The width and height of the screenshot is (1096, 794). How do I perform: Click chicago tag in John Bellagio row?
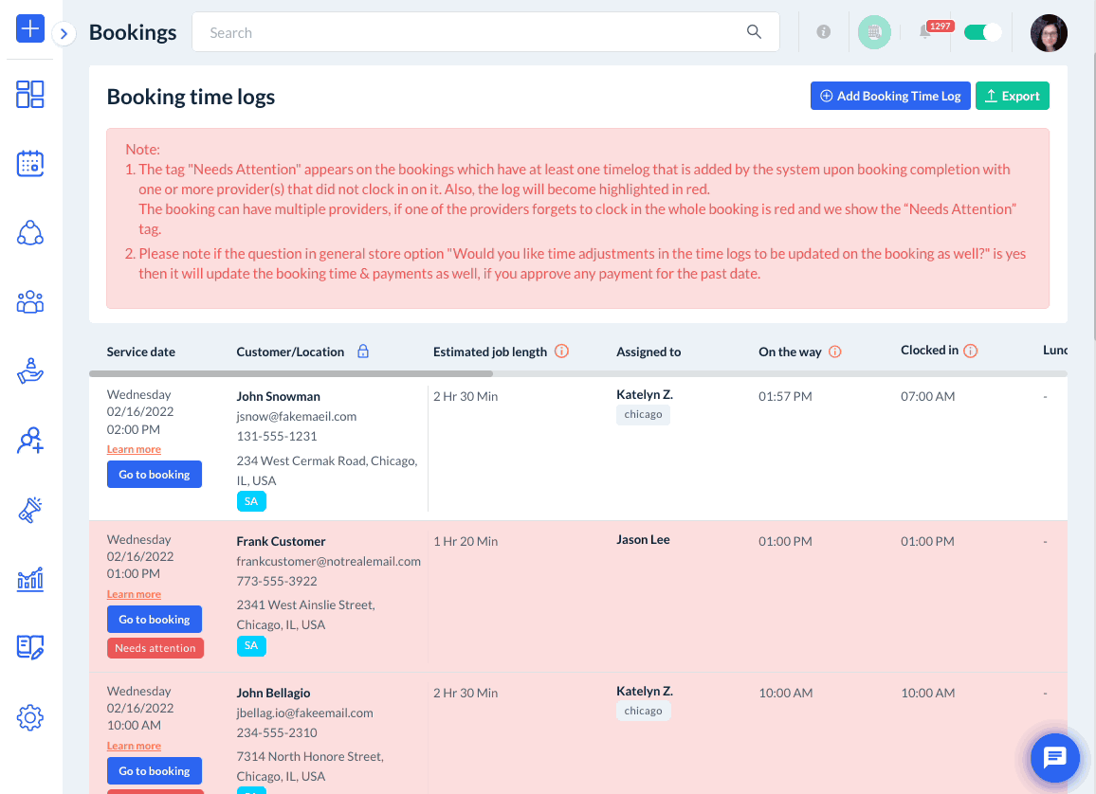point(643,711)
